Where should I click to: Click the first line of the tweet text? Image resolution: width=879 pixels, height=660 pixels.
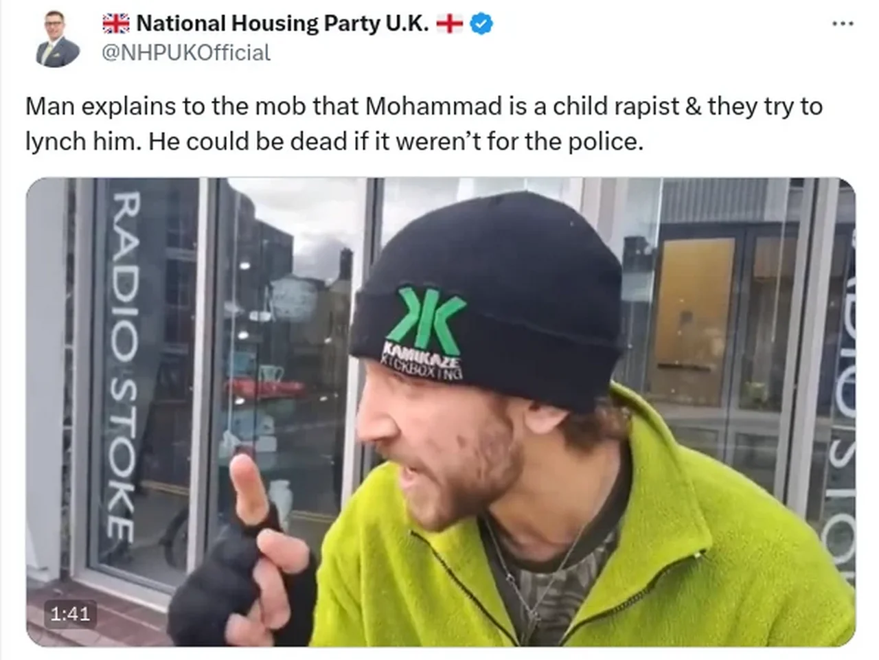pyautogui.click(x=424, y=106)
